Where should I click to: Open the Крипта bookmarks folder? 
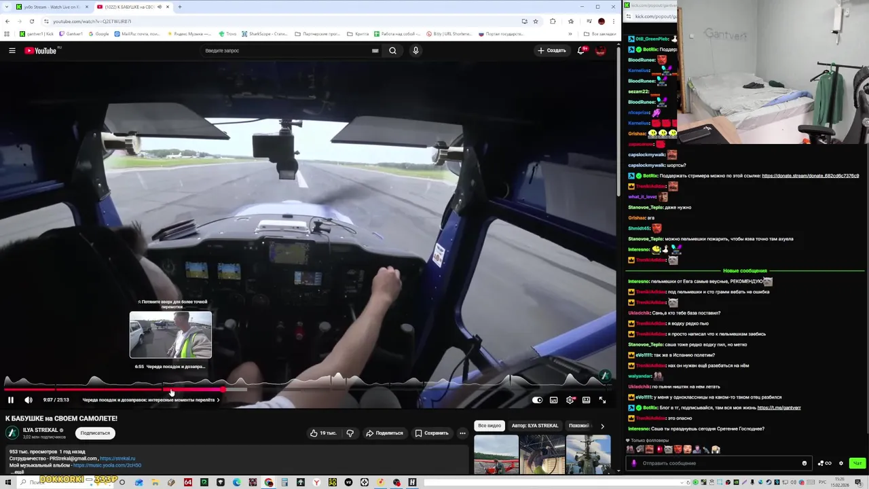358,33
